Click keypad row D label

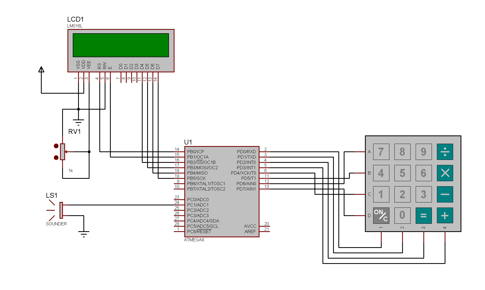(369, 216)
